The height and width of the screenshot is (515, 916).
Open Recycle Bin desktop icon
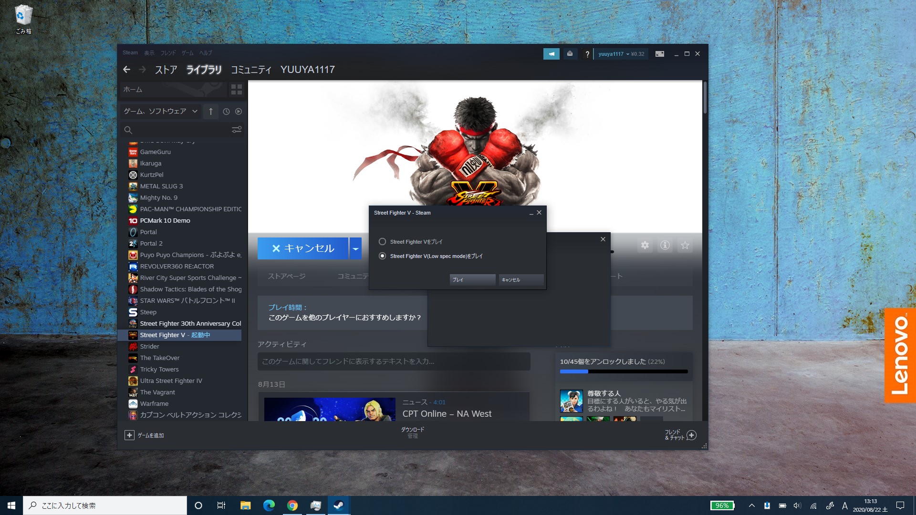pyautogui.click(x=23, y=20)
